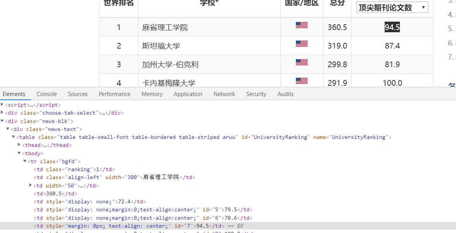
Task: Click rank number 3 cell
Action: [119, 65]
